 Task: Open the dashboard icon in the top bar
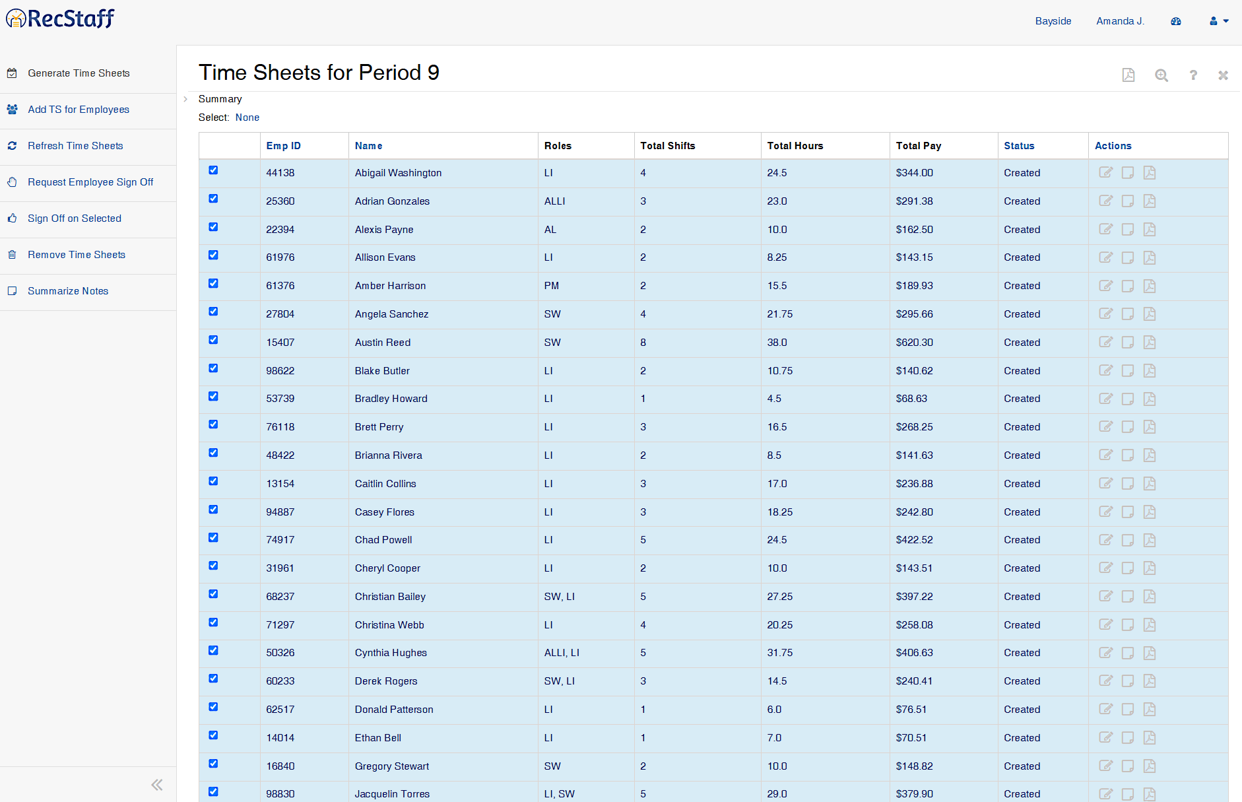point(1176,21)
